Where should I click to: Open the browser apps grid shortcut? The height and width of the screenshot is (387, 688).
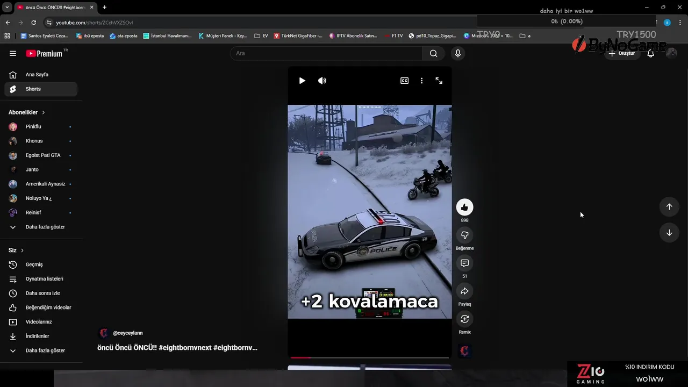7,36
